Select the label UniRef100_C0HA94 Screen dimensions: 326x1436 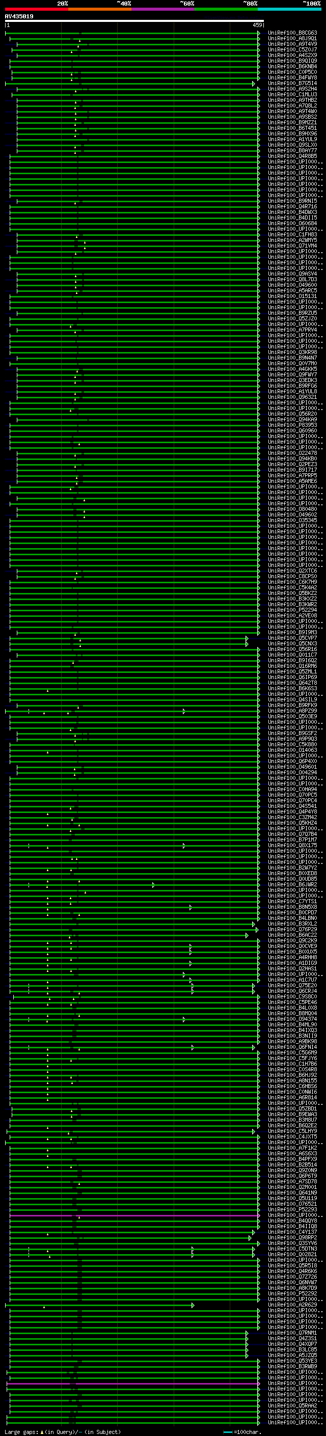(292, 790)
